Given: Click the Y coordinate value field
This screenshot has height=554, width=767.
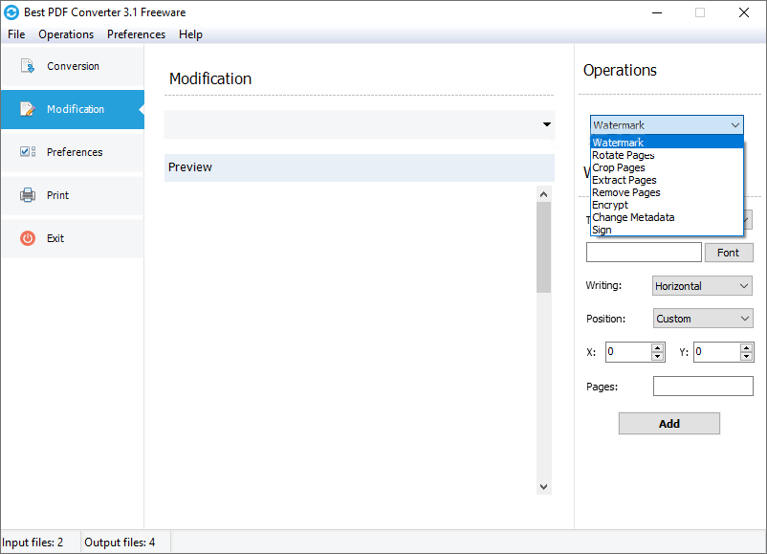Looking at the screenshot, I should [x=716, y=352].
